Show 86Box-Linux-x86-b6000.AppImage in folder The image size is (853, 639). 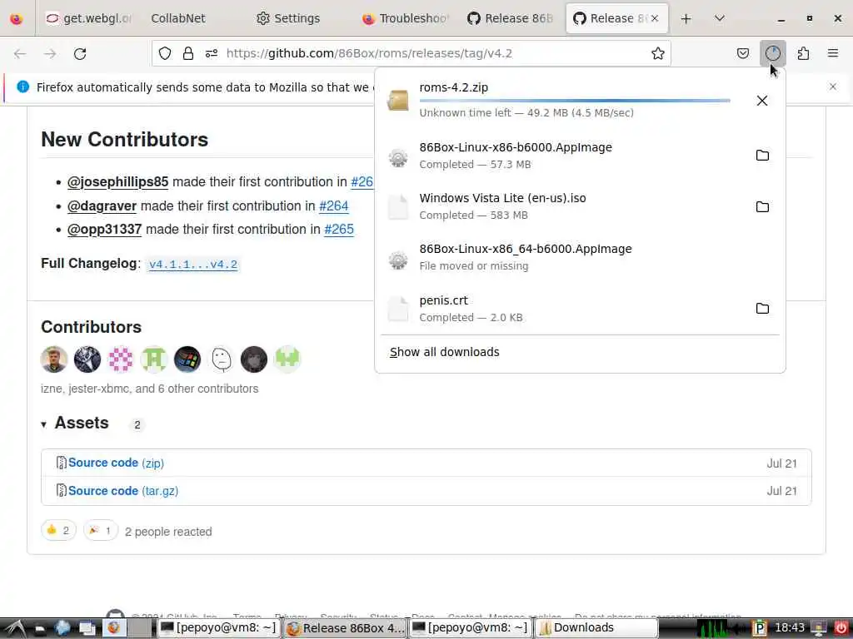point(762,156)
